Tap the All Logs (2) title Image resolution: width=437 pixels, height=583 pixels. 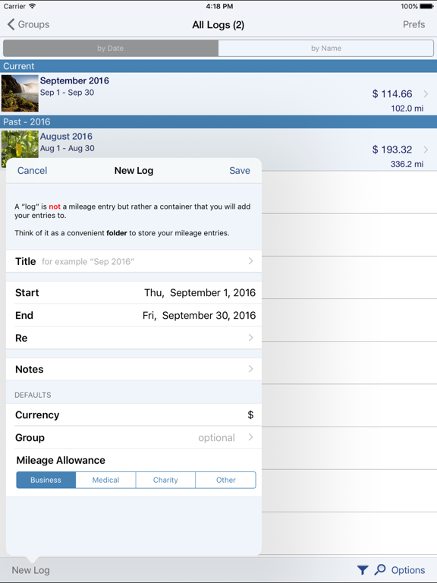coord(218,25)
